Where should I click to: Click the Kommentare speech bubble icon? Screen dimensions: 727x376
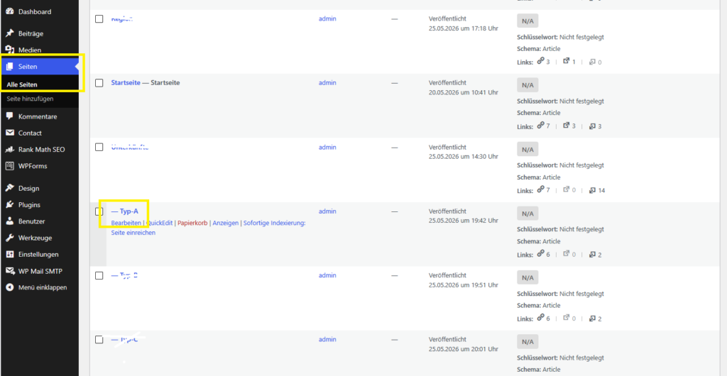point(10,116)
